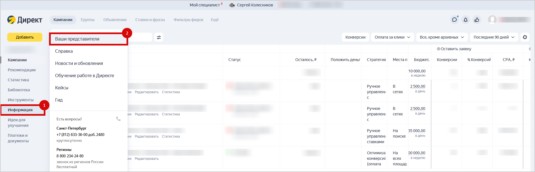Screen dimensions: 535x172
Task: Open Рекомендации in the left sidebar
Action: click(x=22, y=70)
